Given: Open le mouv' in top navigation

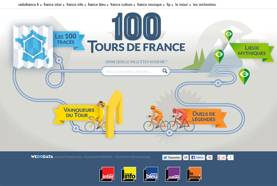Looking at the screenshot, I should pos(182,5).
